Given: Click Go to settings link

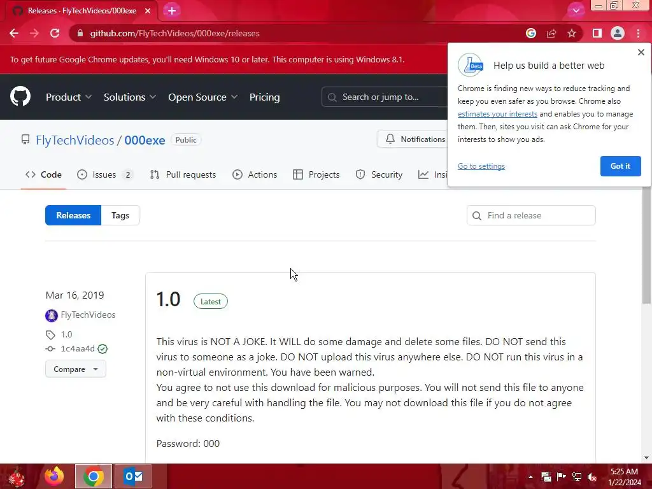Looking at the screenshot, I should [x=481, y=166].
